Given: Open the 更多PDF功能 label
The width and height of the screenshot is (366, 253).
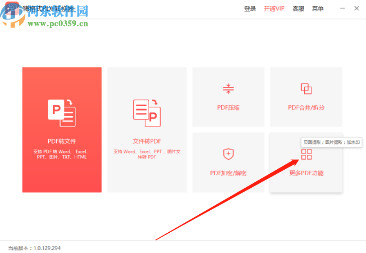Looking at the screenshot, I should 306,173.
